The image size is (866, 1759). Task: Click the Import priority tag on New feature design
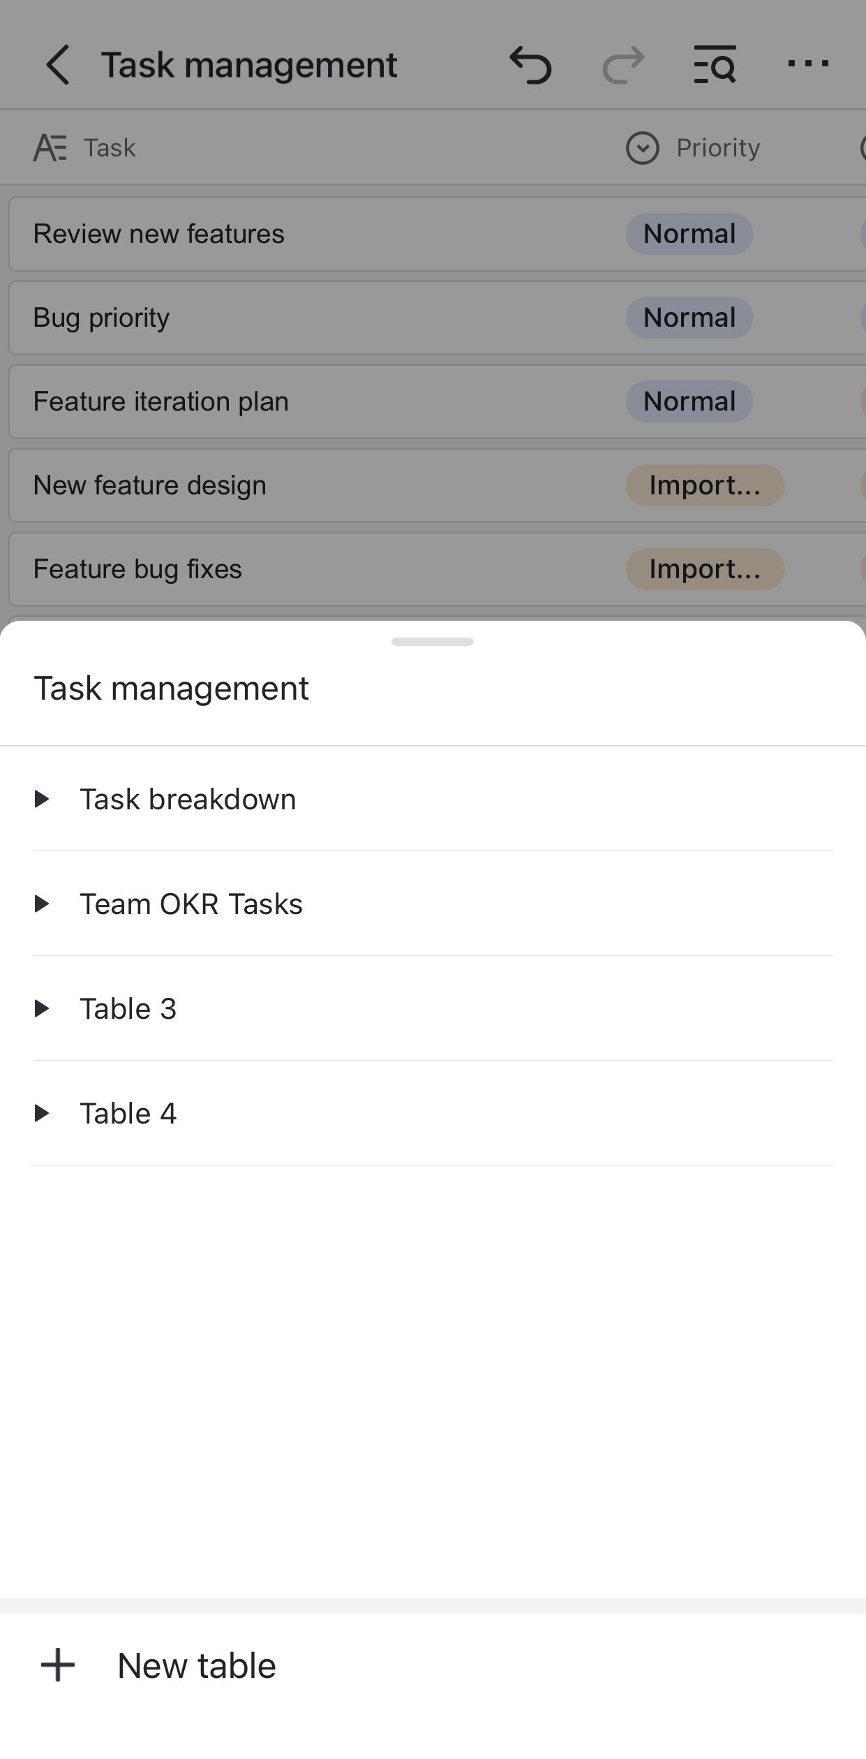(704, 485)
